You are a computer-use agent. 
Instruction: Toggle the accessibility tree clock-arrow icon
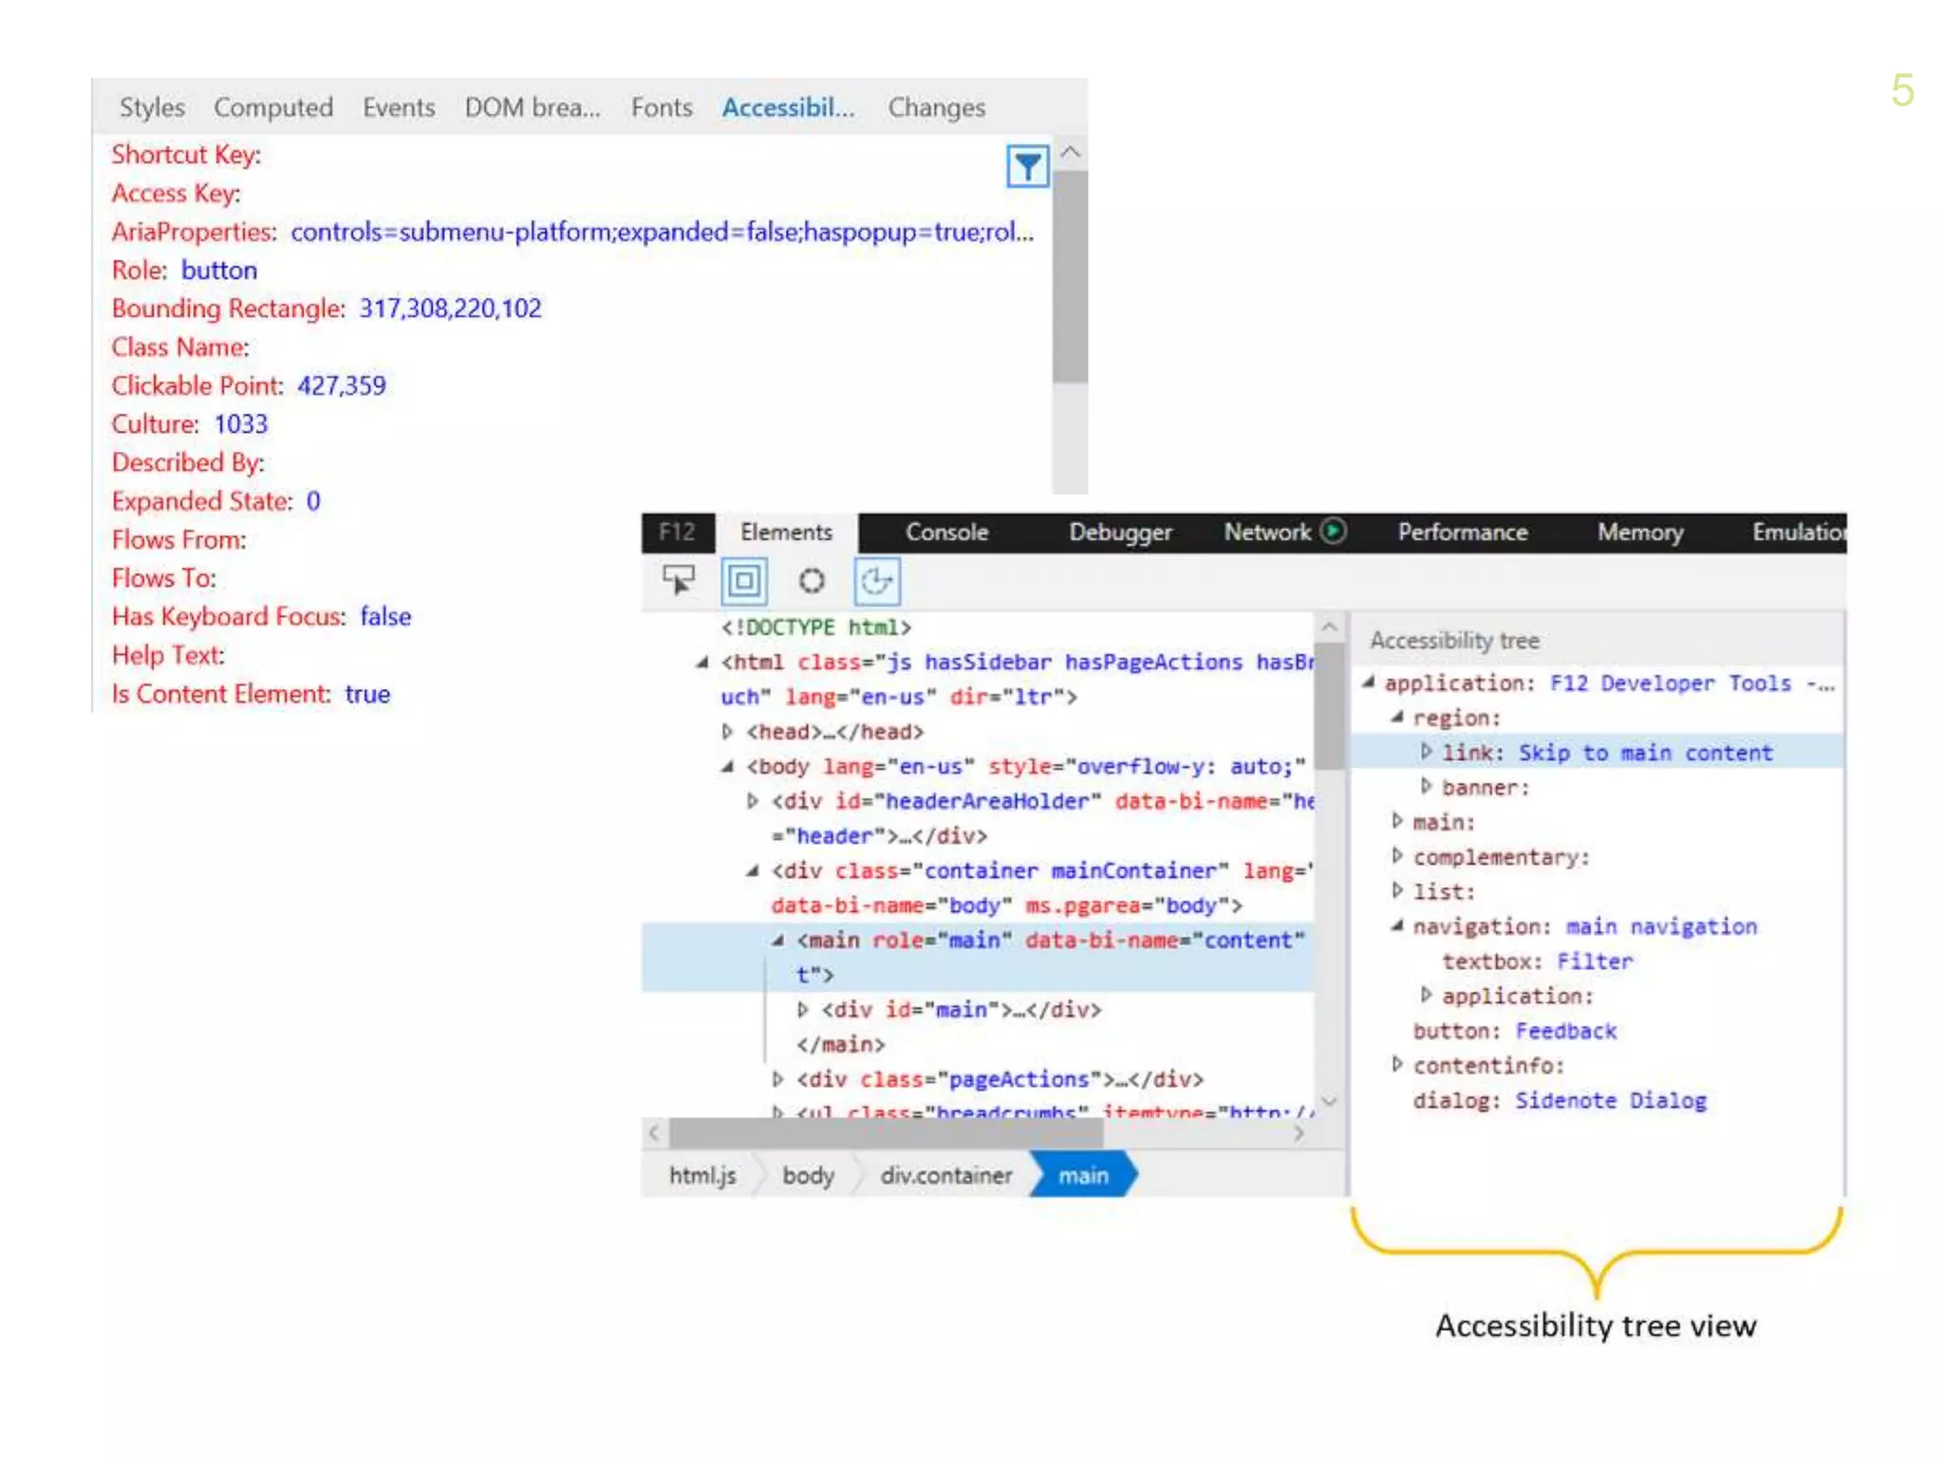(x=876, y=580)
